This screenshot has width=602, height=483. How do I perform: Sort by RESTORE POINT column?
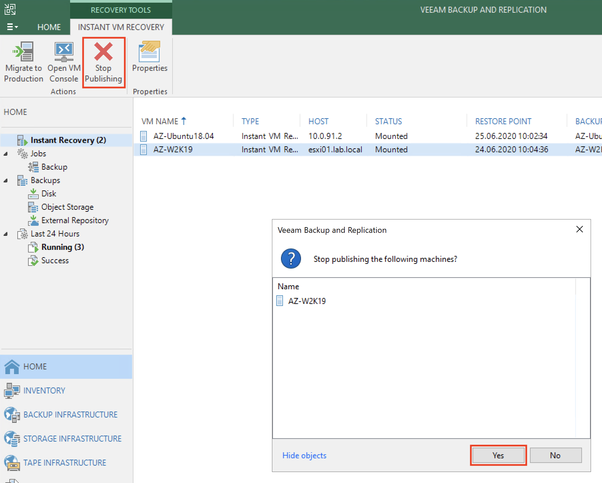[x=503, y=121]
